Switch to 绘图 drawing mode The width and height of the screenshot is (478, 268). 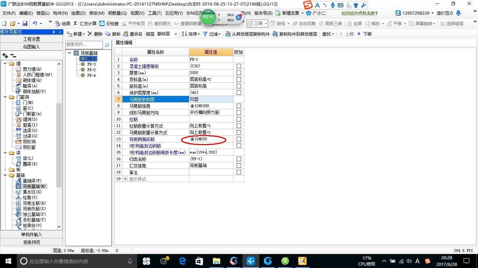point(63,23)
